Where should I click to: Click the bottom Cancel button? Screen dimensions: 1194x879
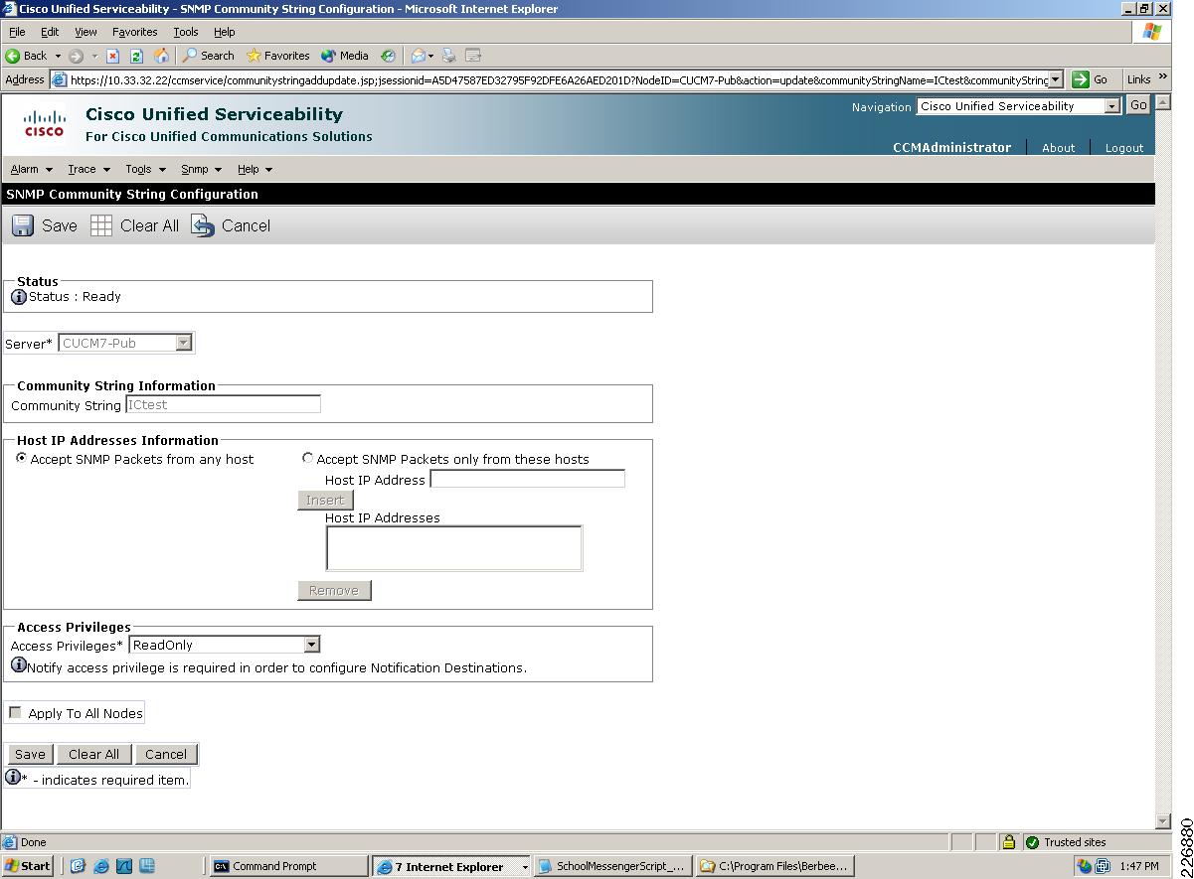click(166, 754)
